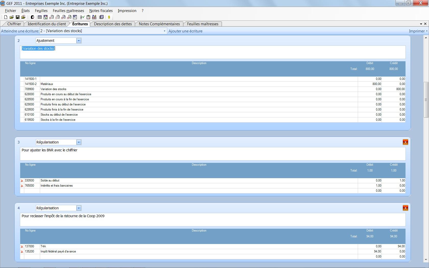Click the grid table toolbar icon

pyautogui.click(x=40, y=17)
